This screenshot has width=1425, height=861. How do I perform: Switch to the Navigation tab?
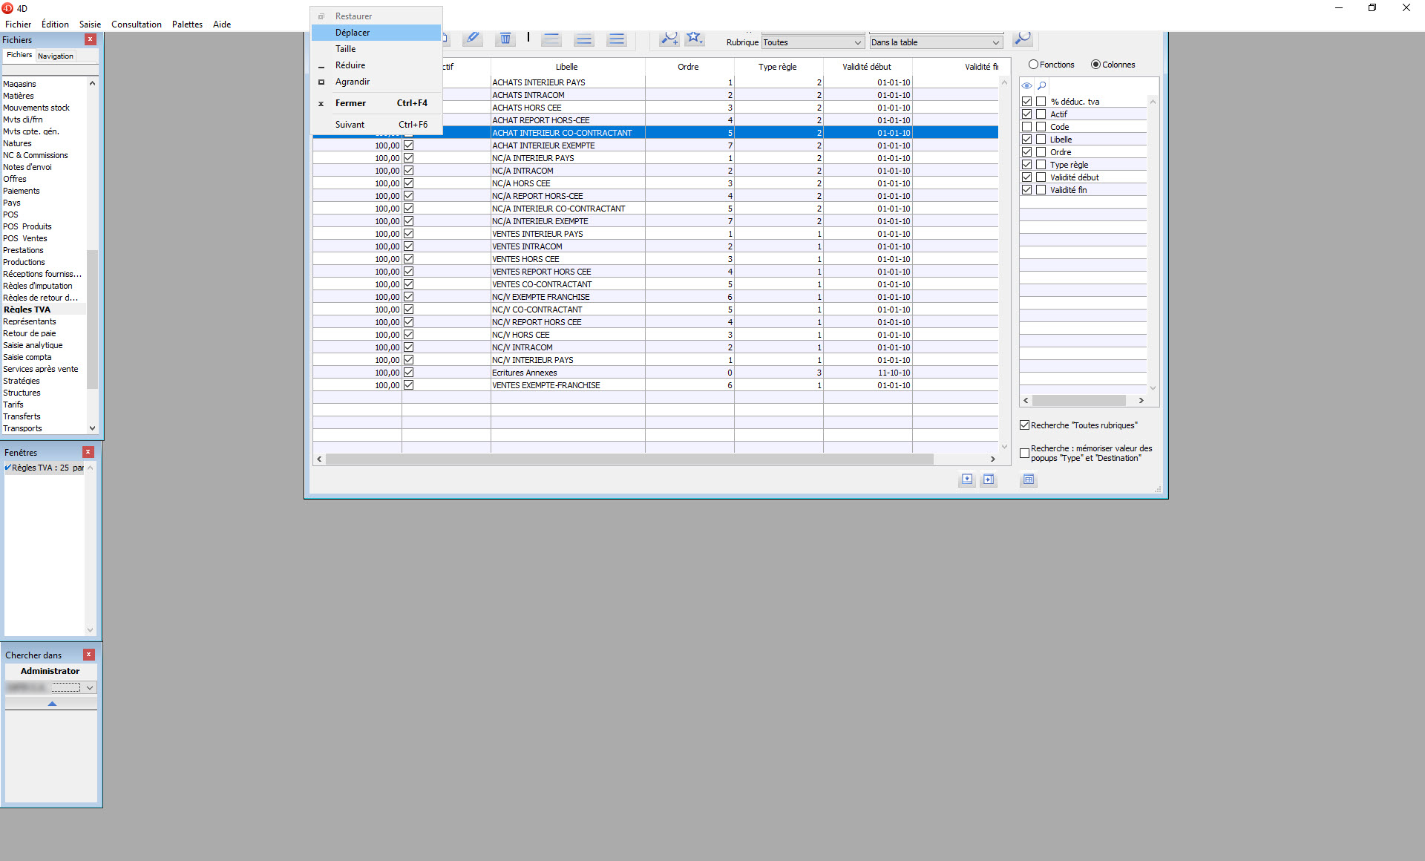[56, 56]
